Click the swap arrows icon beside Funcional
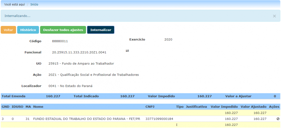This screenshot has width=281, height=128. click(127, 51)
